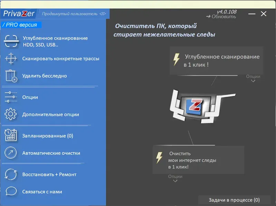Click the Удалить бесследно trash icon
The width and height of the screenshot is (276, 206).
pos(11,76)
